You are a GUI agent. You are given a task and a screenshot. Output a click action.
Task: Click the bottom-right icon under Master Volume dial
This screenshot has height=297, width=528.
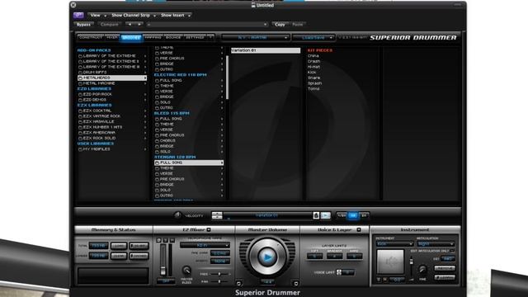(295, 283)
